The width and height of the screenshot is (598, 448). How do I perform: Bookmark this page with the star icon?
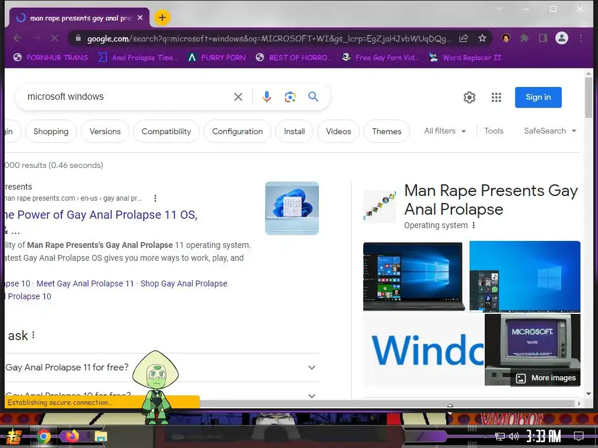pos(482,38)
